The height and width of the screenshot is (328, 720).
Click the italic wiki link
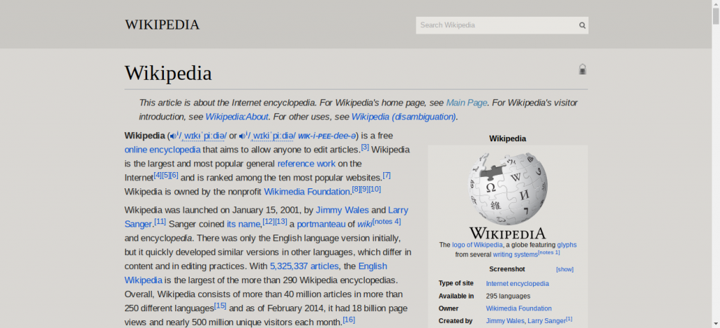click(x=365, y=224)
